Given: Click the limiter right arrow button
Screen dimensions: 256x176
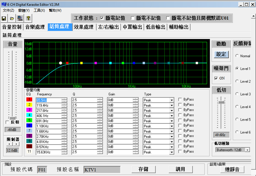Looking at the screenshot, I should click(x=16, y=144).
